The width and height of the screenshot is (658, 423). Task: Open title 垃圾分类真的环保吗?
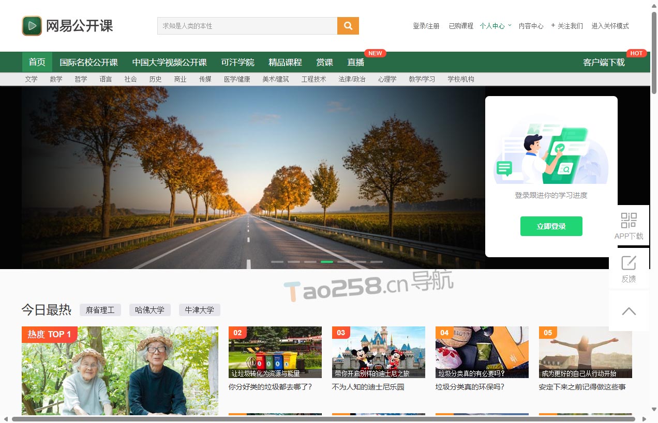470,387
